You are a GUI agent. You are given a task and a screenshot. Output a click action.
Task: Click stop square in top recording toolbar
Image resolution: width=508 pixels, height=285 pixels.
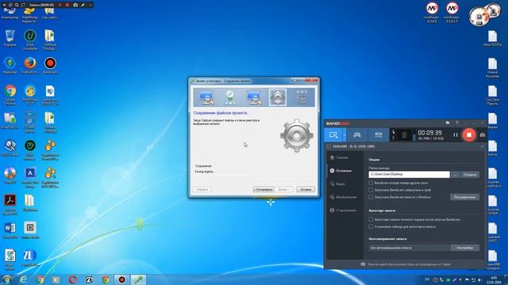coord(67,5)
